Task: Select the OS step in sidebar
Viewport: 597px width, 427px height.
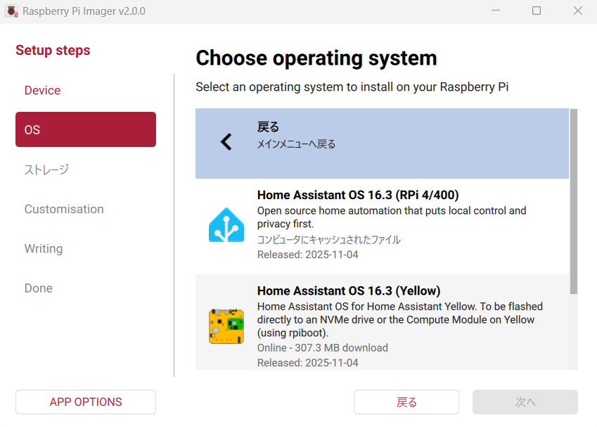Action: (x=86, y=129)
